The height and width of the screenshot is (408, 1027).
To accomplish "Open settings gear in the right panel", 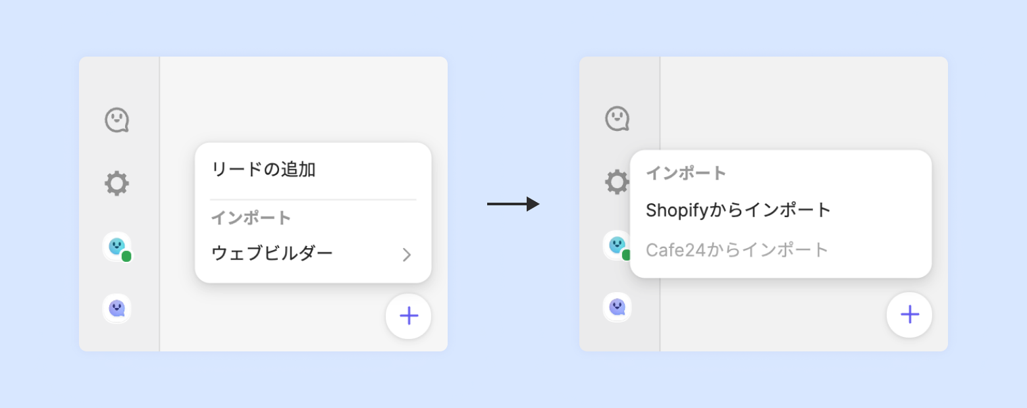I will [x=616, y=182].
